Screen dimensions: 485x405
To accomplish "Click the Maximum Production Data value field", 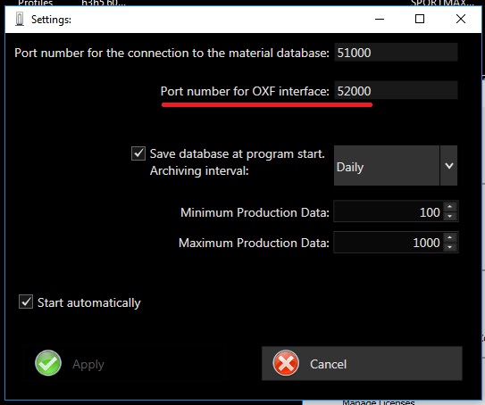I will click(389, 243).
